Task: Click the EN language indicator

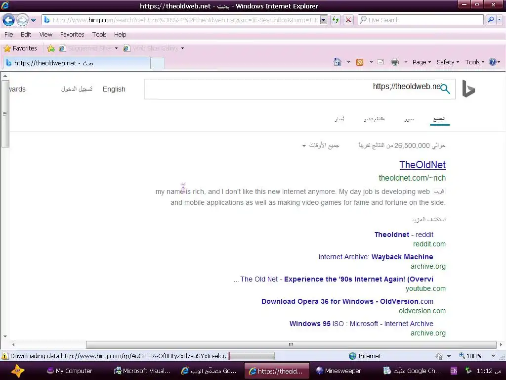Action: click(454, 371)
